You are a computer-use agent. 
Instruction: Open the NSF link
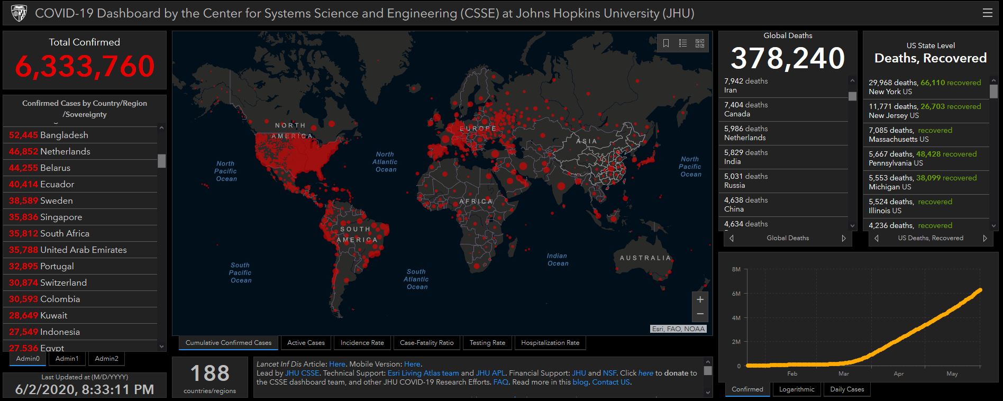[609, 373]
